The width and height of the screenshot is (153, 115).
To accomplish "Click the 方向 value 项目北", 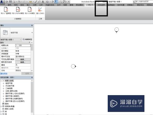I will click(x=23, y=70).
